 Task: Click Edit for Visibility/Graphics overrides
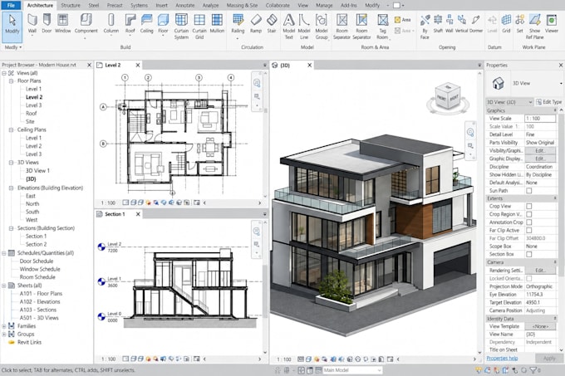tap(540, 150)
